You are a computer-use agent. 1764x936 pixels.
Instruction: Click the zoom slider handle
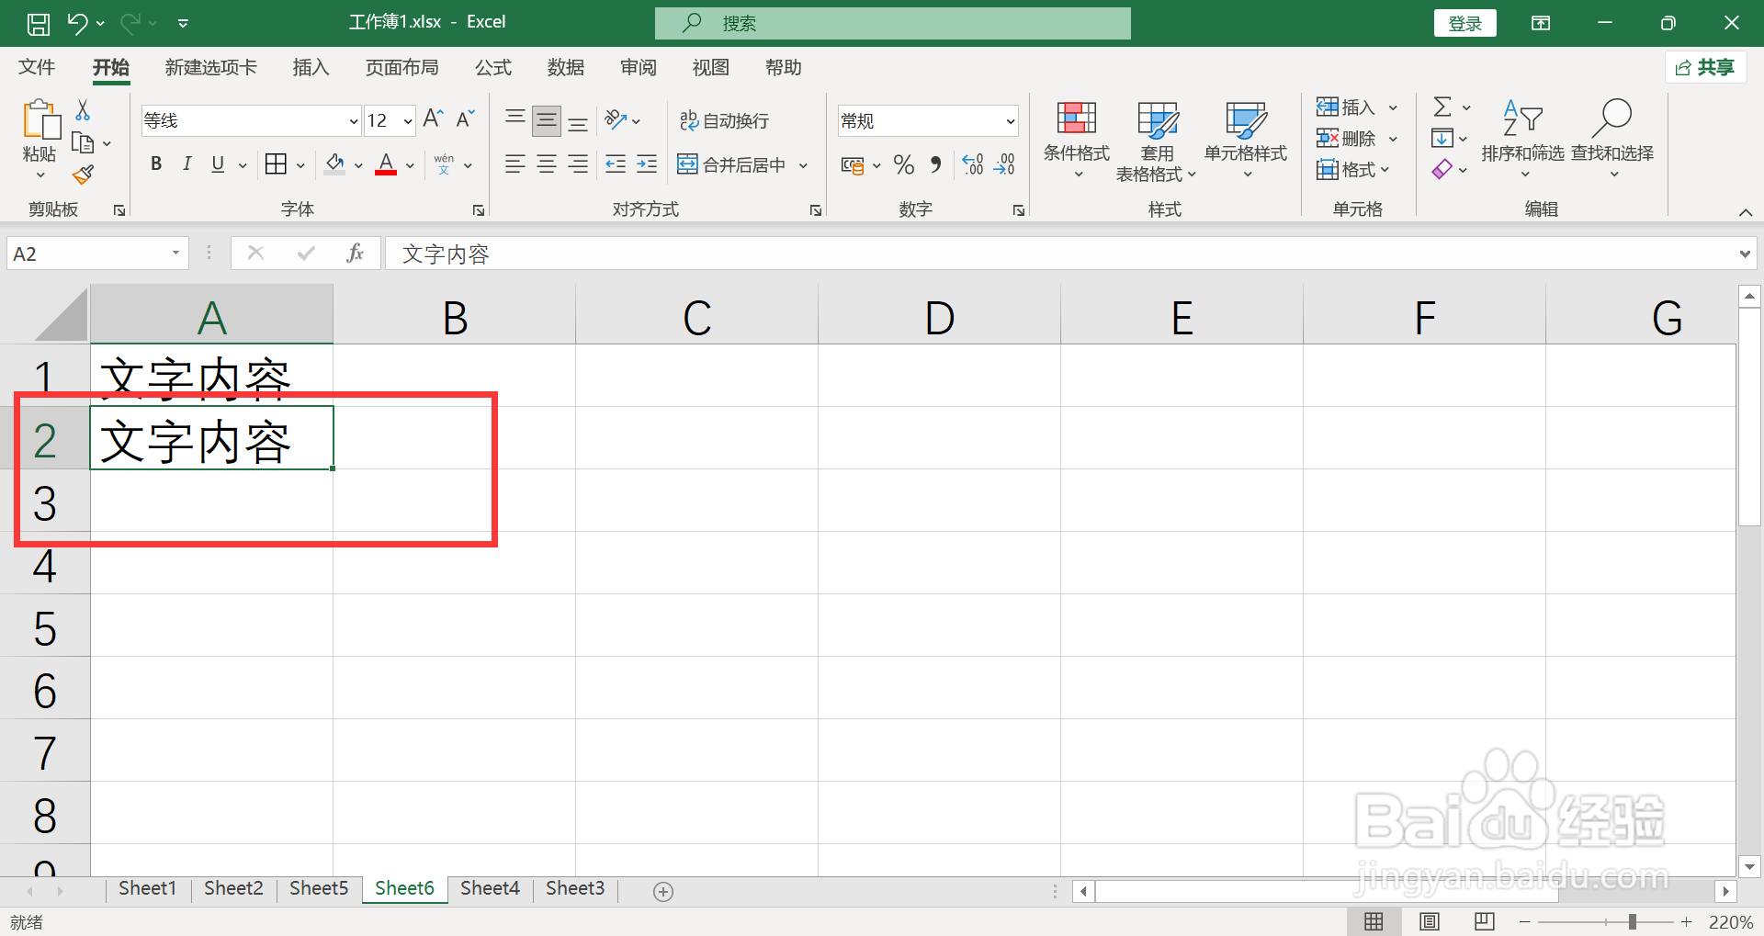tap(1633, 921)
